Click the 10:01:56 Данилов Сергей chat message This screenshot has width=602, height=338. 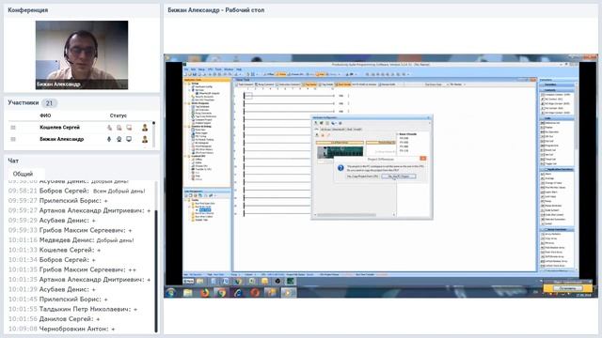[55, 319]
